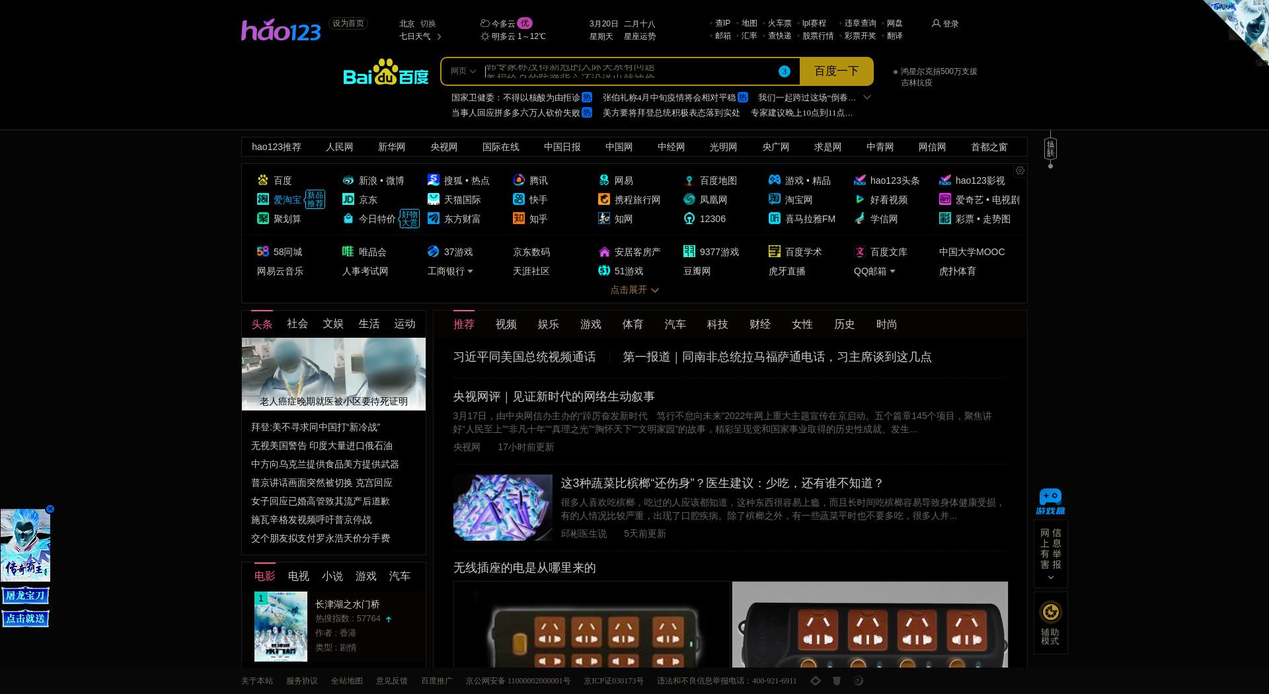Open the 网易 icon link
This screenshot has width=1269, height=694.
pyautogui.click(x=604, y=180)
